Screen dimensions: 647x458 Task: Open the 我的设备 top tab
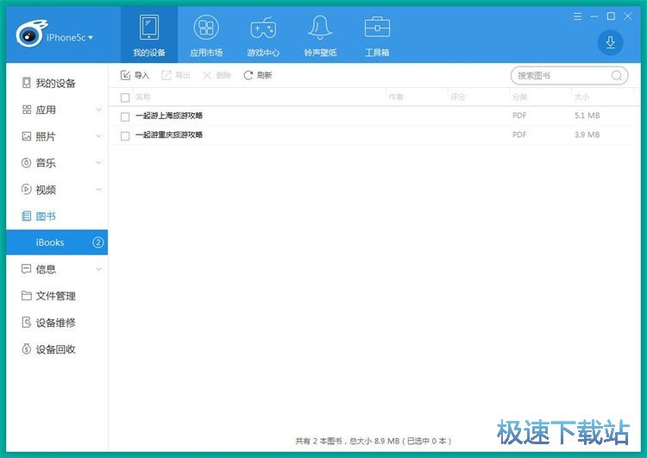(x=149, y=35)
